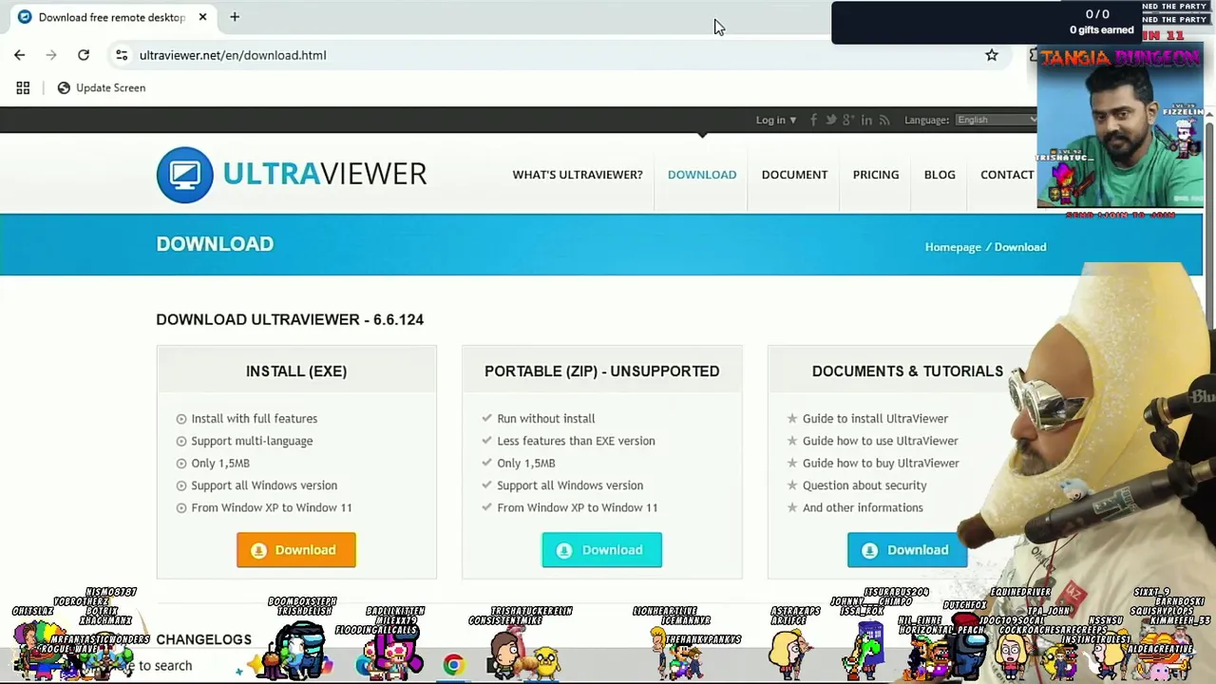Download the Portable (ZIP) version
Screen dimensions: 1216x684
(601, 550)
